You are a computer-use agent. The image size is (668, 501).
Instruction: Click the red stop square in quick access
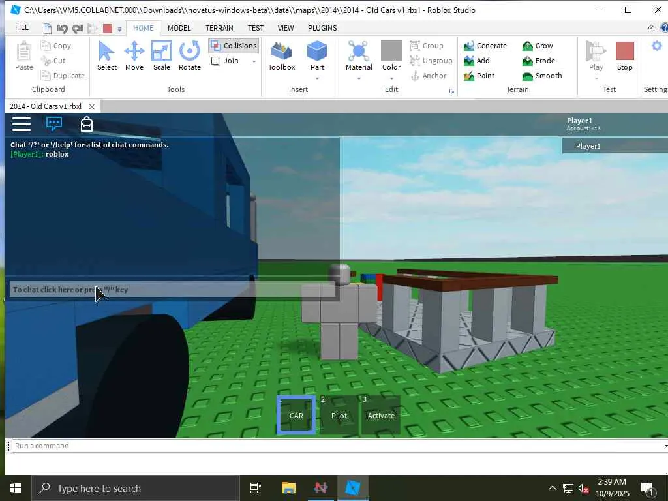pyautogui.click(x=108, y=29)
